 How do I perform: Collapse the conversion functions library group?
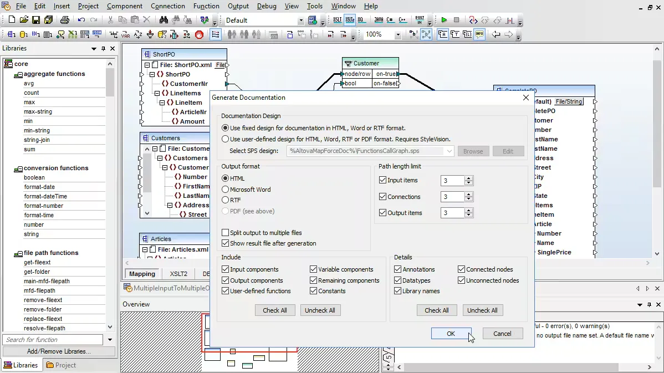(x=18, y=168)
